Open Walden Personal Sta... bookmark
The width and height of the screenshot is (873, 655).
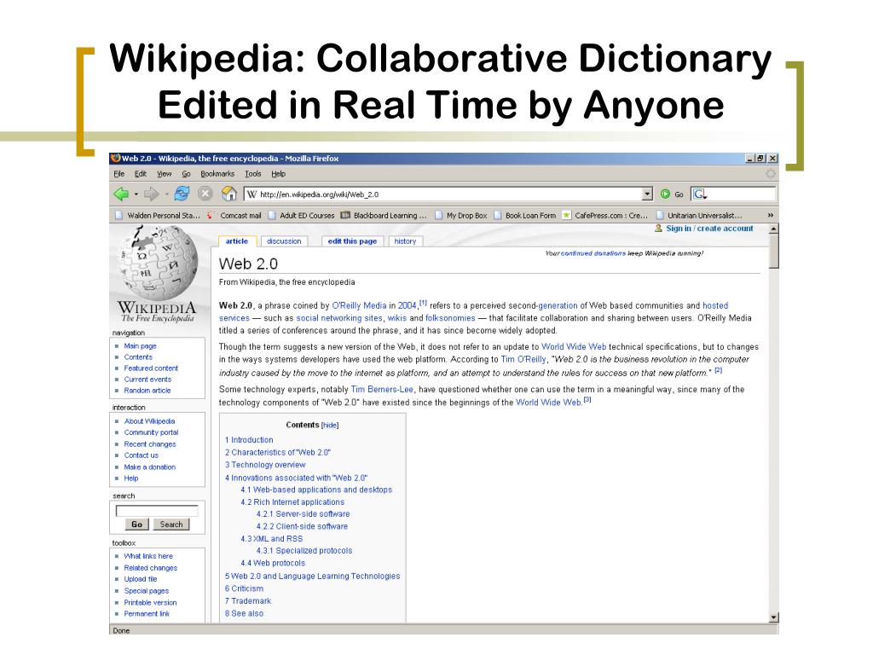coord(158,215)
